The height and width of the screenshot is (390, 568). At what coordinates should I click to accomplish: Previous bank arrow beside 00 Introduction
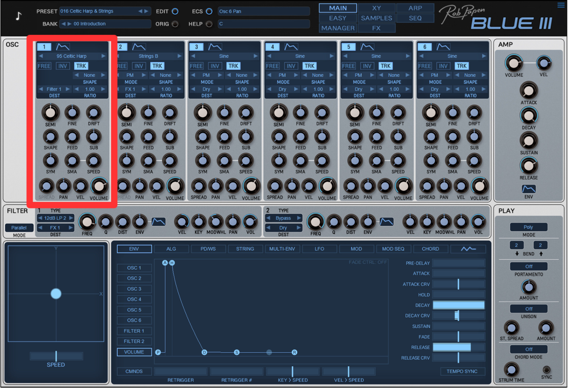coord(63,24)
